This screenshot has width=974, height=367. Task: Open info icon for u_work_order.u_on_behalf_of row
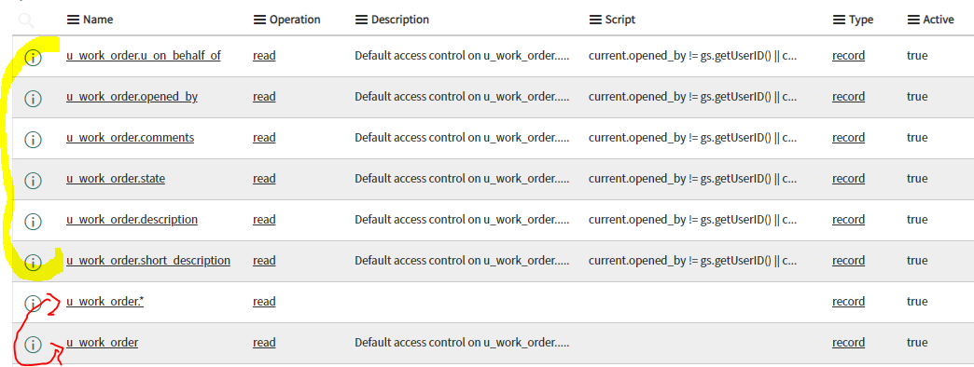33,59
